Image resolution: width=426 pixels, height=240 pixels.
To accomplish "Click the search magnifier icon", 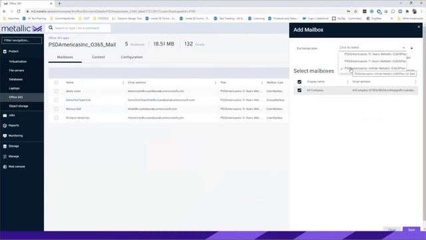I will [51, 28].
